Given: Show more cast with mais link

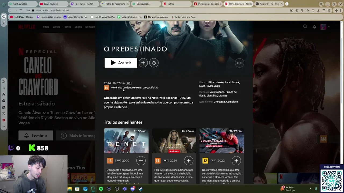Looking at the screenshot, I should 217,86.
